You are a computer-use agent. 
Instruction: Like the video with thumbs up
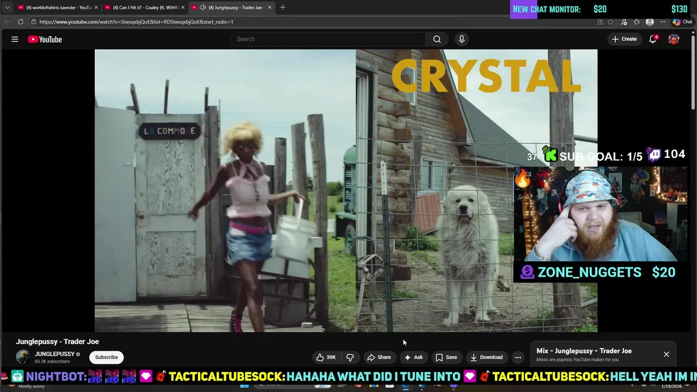click(326, 357)
